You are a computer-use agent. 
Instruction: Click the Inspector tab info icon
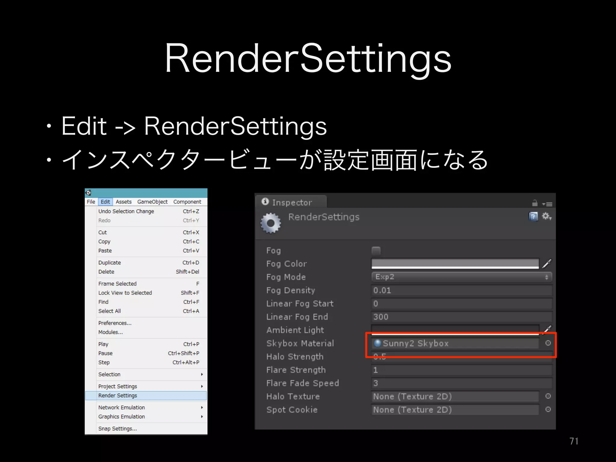click(265, 201)
